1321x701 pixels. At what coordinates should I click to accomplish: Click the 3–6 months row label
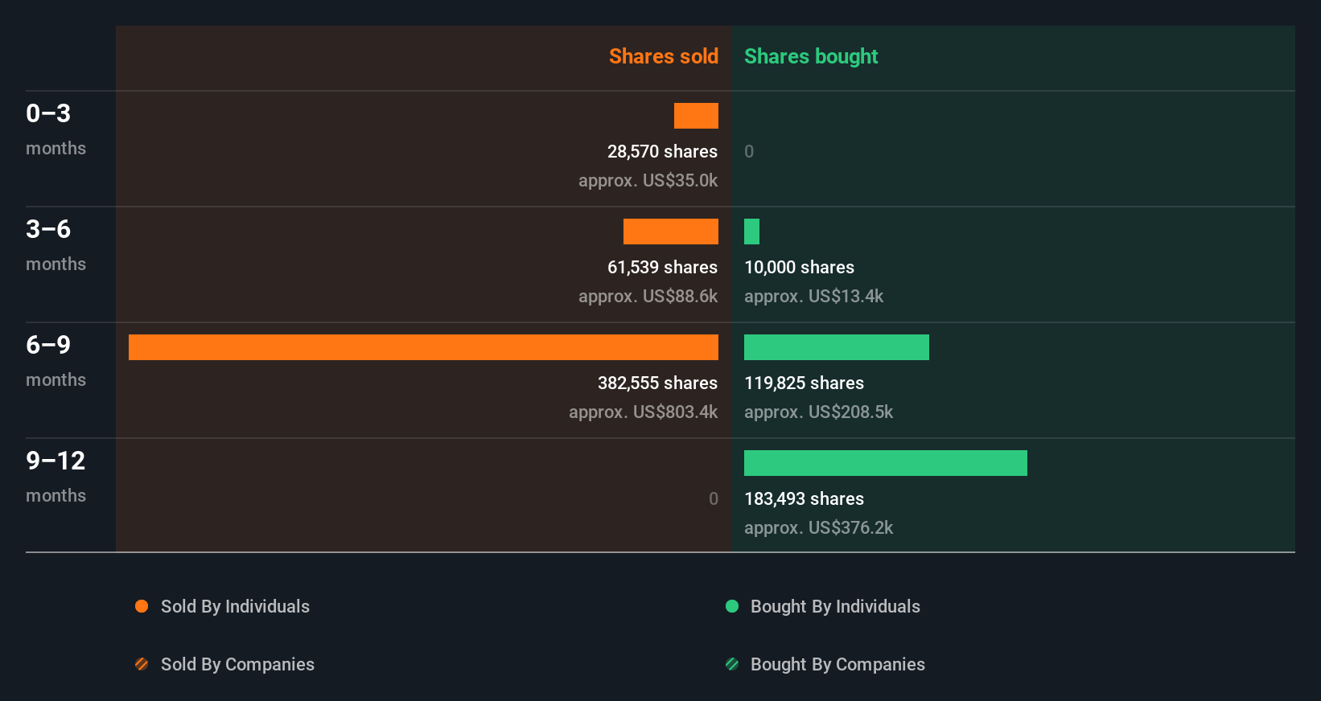click(x=56, y=245)
